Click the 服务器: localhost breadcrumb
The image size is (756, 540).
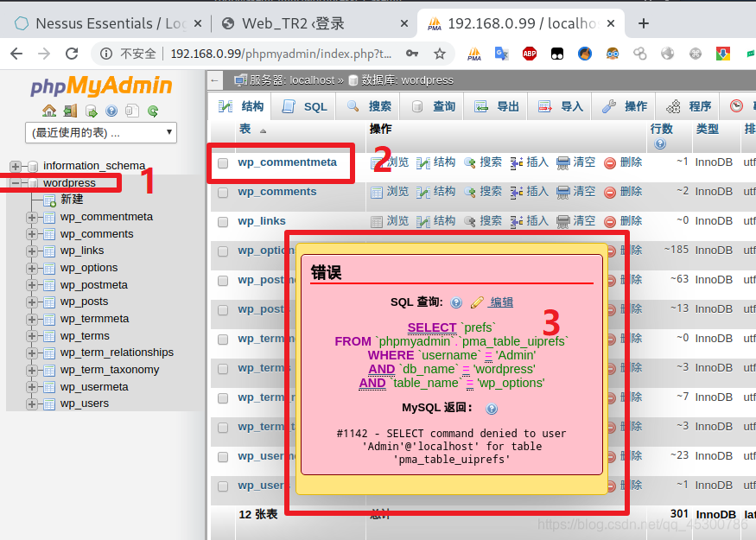(x=284, y=80)
